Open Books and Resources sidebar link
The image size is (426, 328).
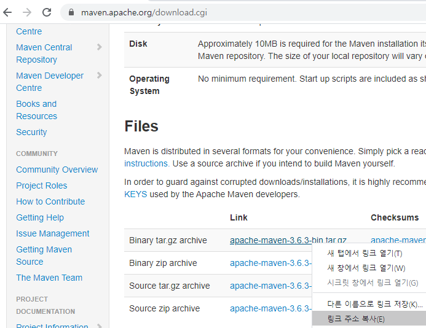click(36, 110)
